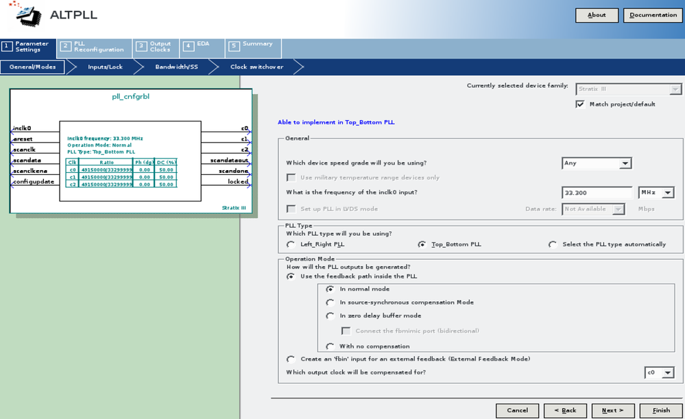685x419 pixels.
Task: Click the scandone output label
Action: tap(233, 171)
